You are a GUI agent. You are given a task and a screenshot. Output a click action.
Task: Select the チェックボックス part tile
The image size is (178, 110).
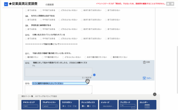[89, 105]
